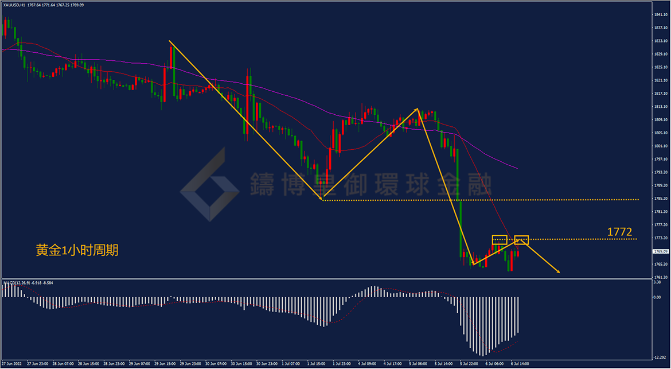
Task: Click the 黄金1小时周期 annotation text
Action: click(77, 251)
